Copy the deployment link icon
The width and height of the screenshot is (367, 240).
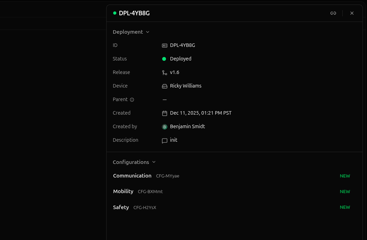coord(333,13)
